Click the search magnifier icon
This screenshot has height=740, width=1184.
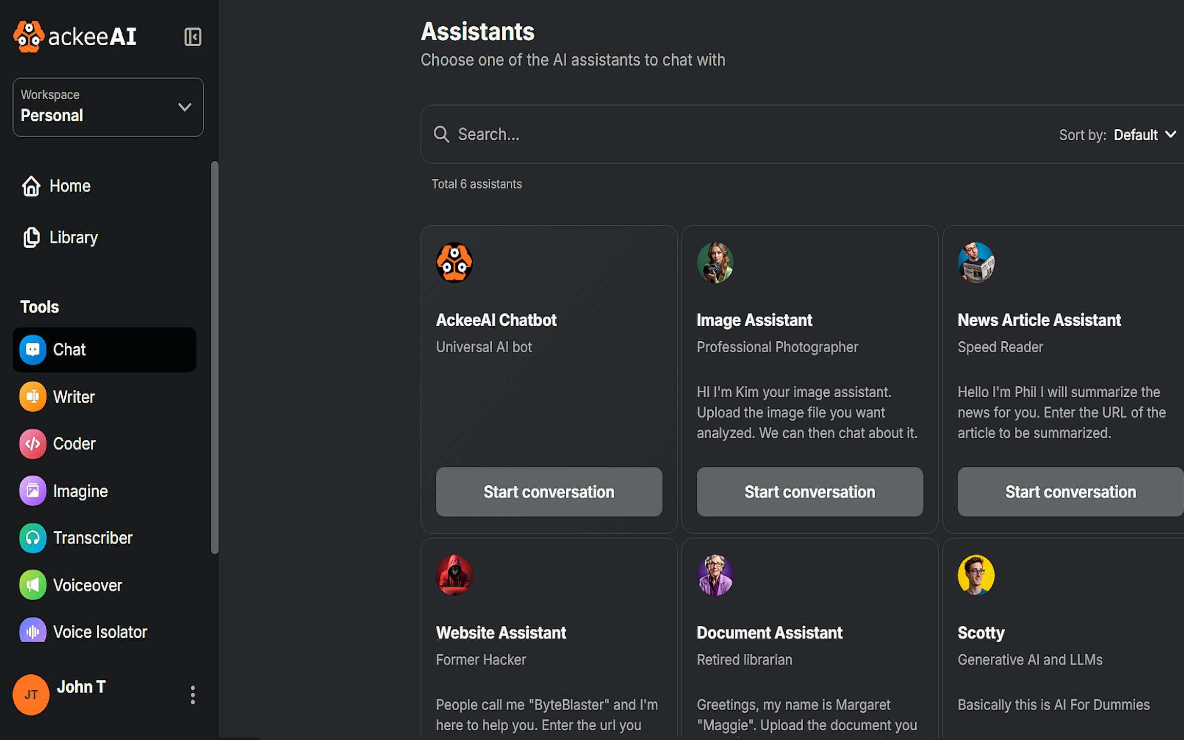coord(441,134)
